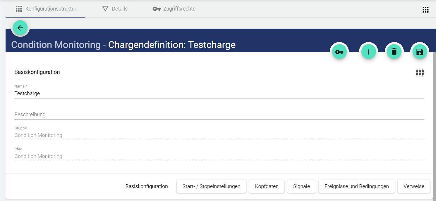Go to Start- / Stopeinstellungen section
The width and height of the screenshot is (436, 201).
211,186
